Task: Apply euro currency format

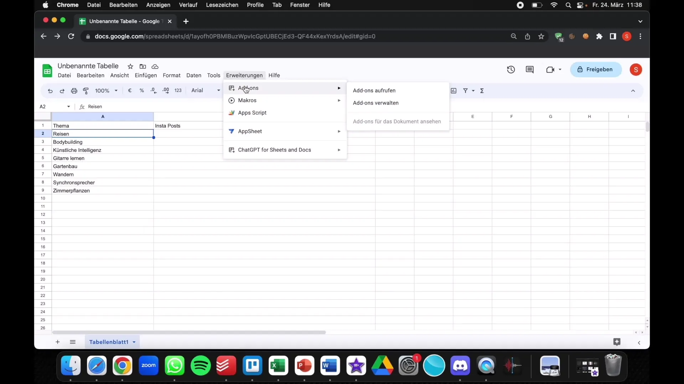Action: coord(130,91)
